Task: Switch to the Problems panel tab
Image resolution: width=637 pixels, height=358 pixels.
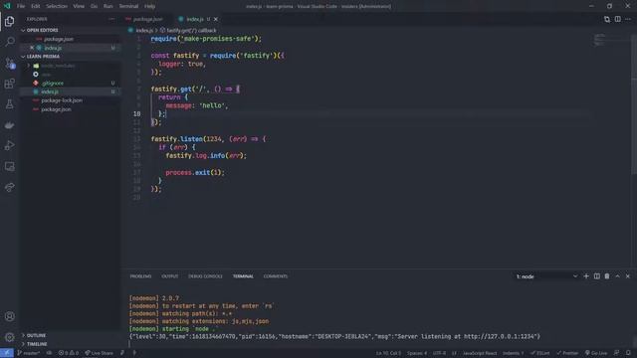Action: 140,276
